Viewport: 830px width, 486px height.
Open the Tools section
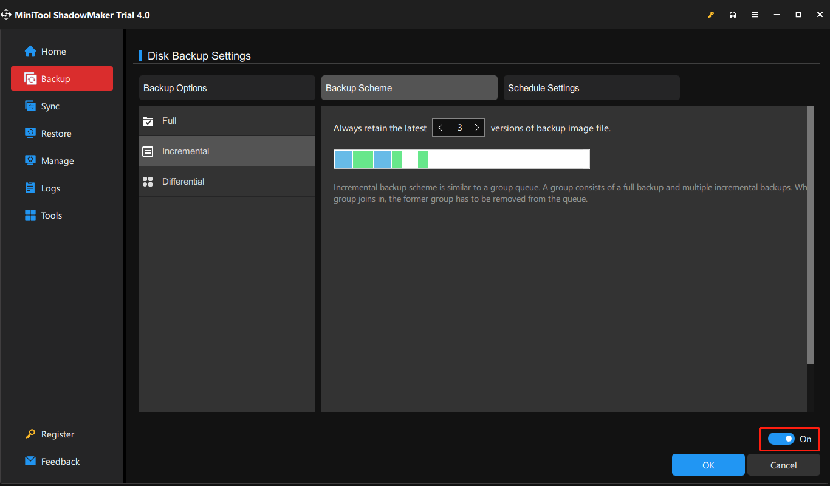coord(52,215)
